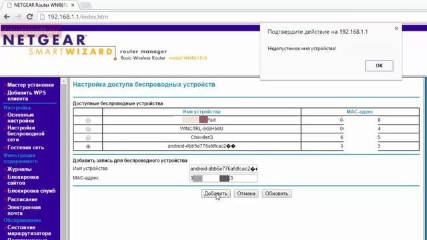This screenshot has height=240, width=427.
Task: Click the Обновить button
Action: [277, 193]
